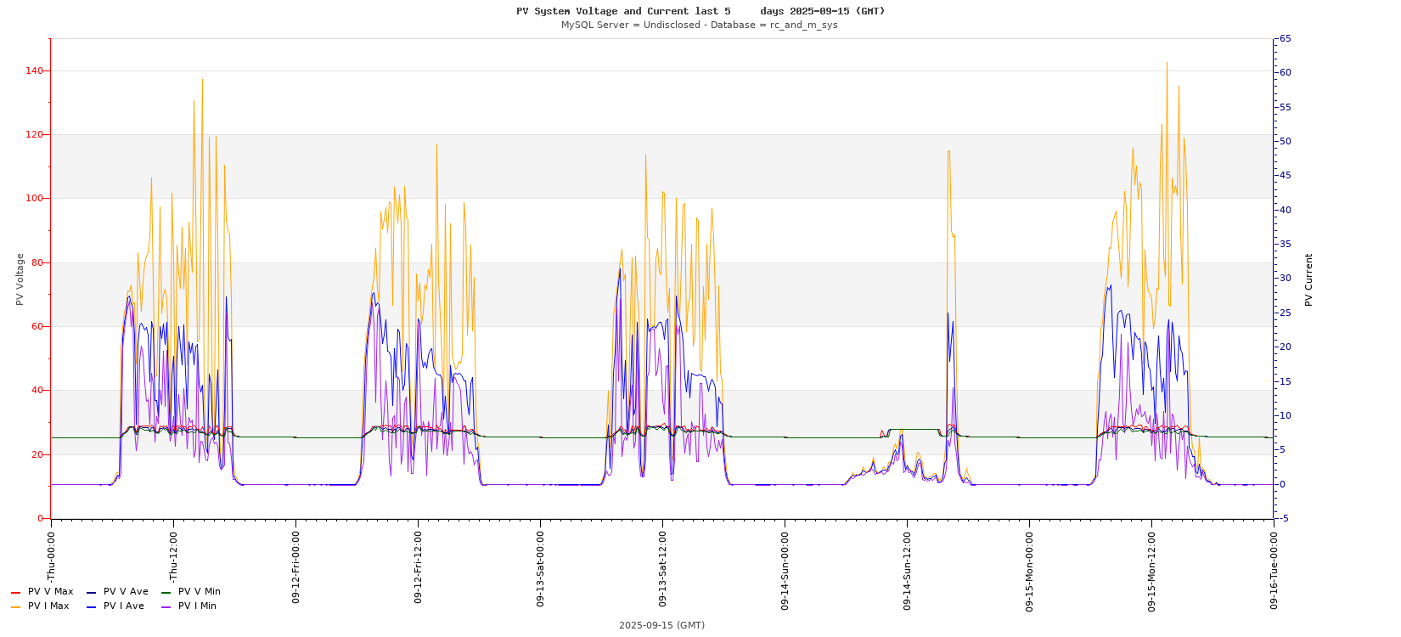Click the 2025-09-15 (GMT) bottom axis label
This screenshot has width=1401, height=637.
pyautogui.click(x=661, y=625)
